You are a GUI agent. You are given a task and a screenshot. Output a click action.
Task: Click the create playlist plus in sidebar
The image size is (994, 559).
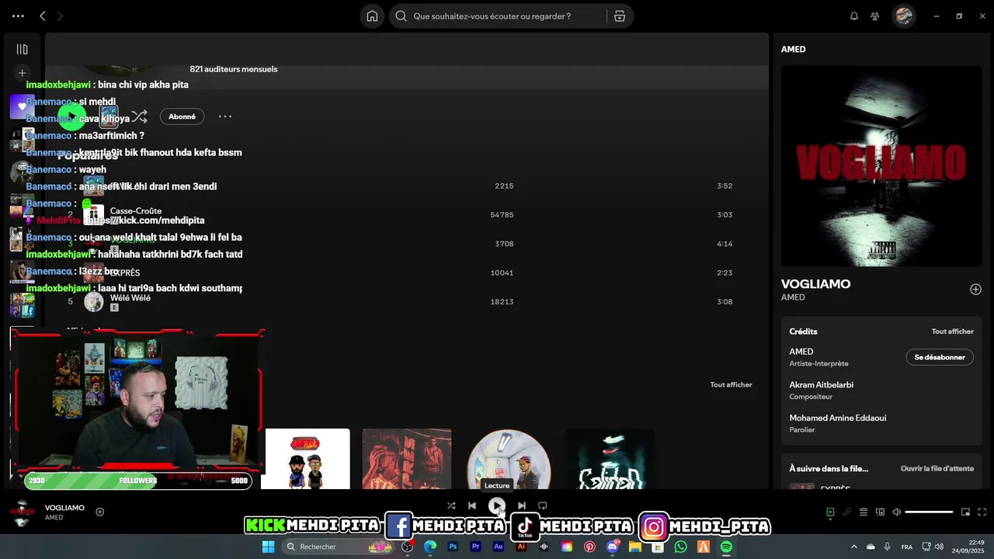pos(22,73)
